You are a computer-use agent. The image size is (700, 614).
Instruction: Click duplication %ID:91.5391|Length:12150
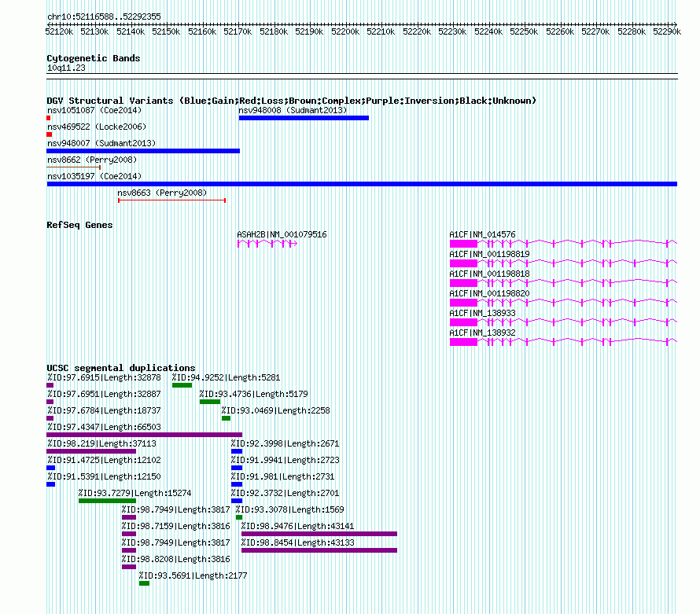(104, 476)
